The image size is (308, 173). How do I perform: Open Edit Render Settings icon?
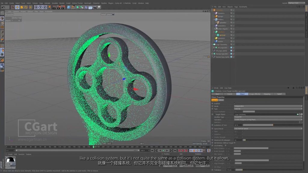pyautogui.click(x=63, y=7)
